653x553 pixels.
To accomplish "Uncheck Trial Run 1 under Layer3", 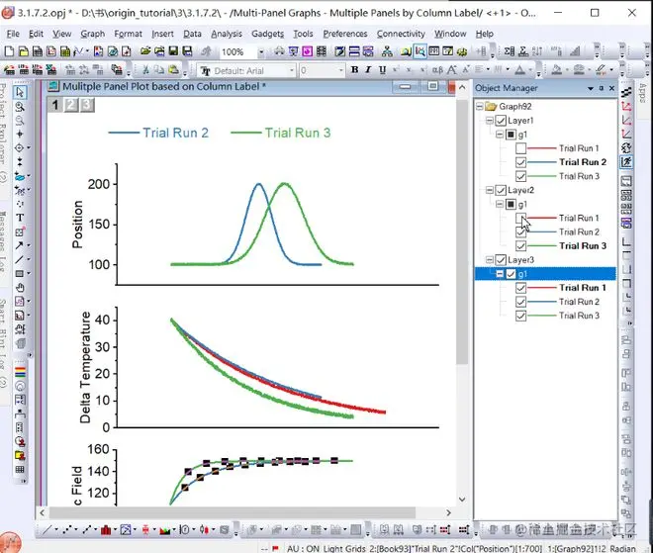I will click(520, 288).
